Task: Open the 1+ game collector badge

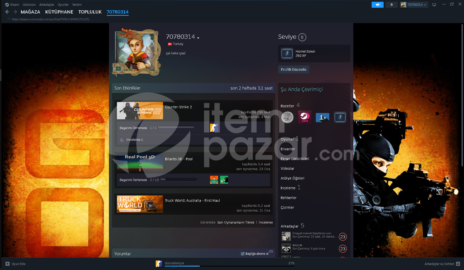Action: [323, 117]
